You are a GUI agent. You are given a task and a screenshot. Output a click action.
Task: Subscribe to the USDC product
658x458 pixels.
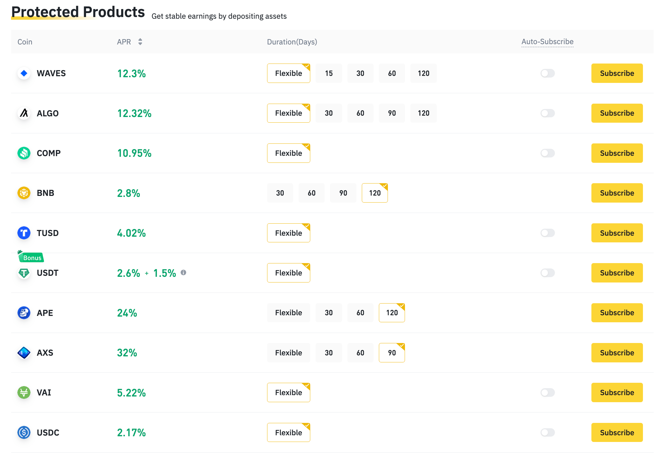click(617, 433)
